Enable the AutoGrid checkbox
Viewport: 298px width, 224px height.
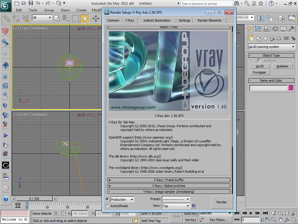(x=259, y=60)
